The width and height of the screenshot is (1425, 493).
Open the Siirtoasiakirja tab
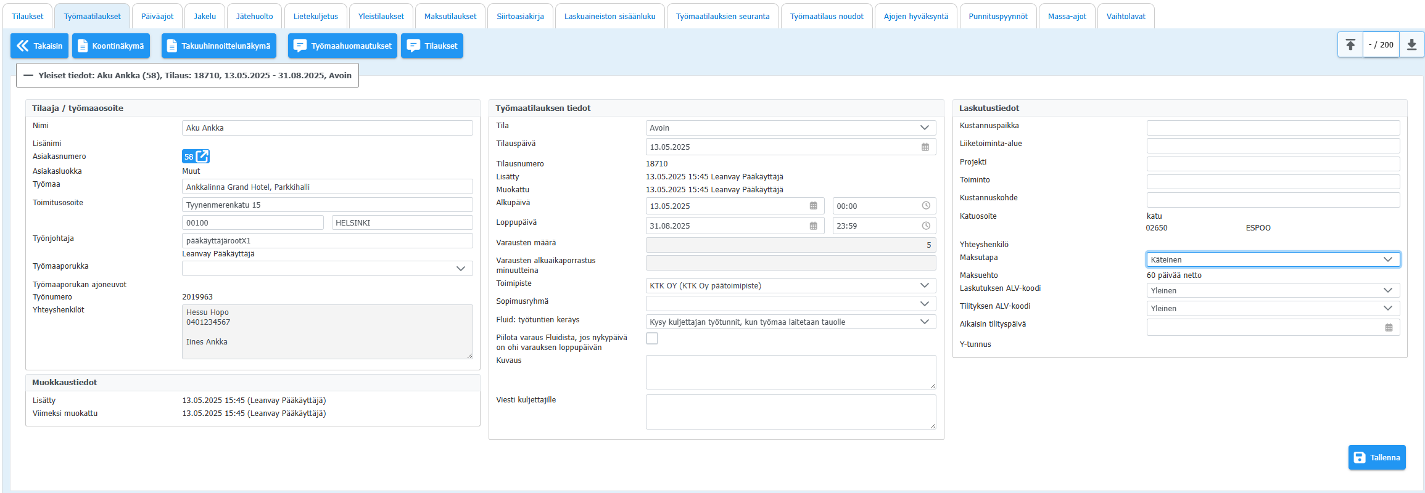point(520,17)
